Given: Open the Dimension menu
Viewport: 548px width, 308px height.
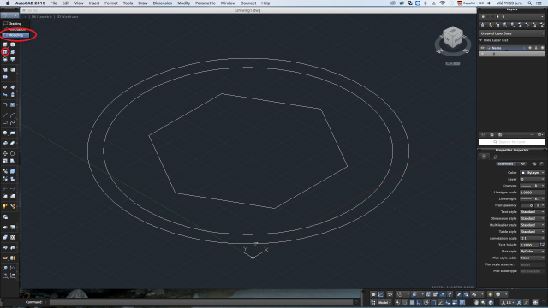Looking at the screenshot, I should [163, 3].
